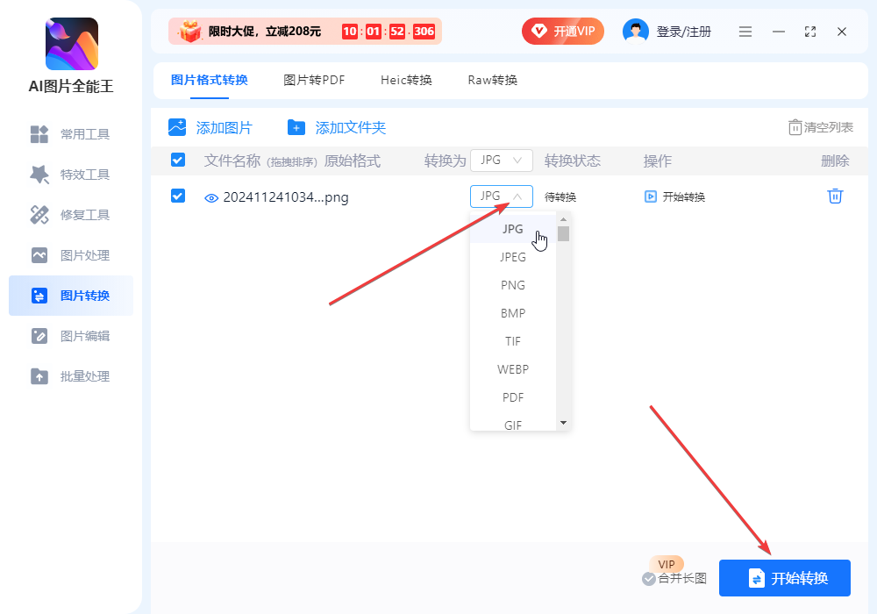Open the Heic转换 tab

click(x=405, y=79)
